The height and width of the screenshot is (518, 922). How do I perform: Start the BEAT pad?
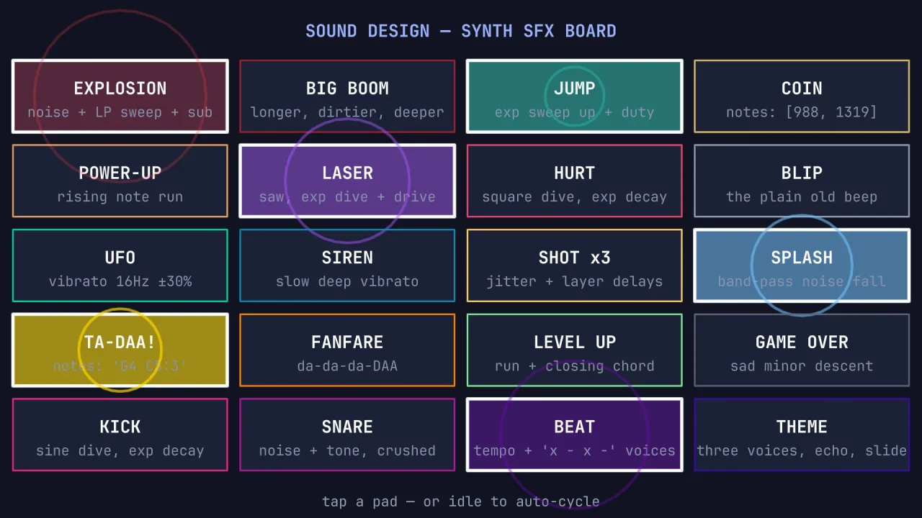pos(575,435)
